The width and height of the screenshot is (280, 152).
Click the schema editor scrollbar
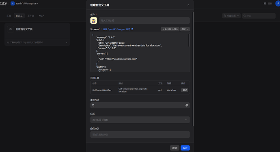(x=189, y=40)
